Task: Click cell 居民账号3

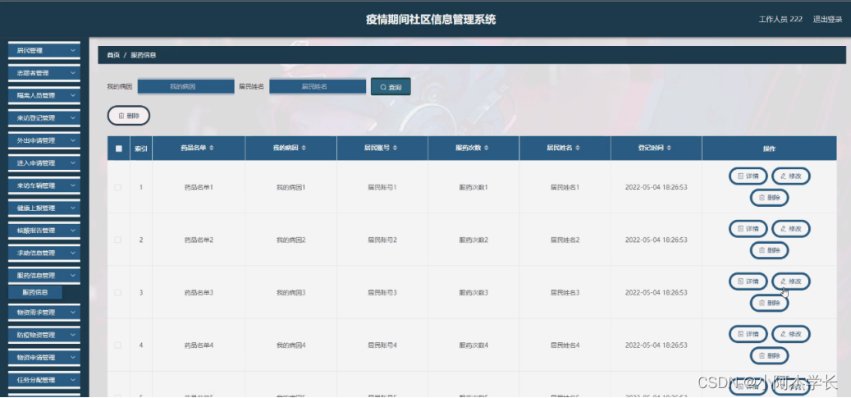Action: pyautogui.click(x=382, y=292)
